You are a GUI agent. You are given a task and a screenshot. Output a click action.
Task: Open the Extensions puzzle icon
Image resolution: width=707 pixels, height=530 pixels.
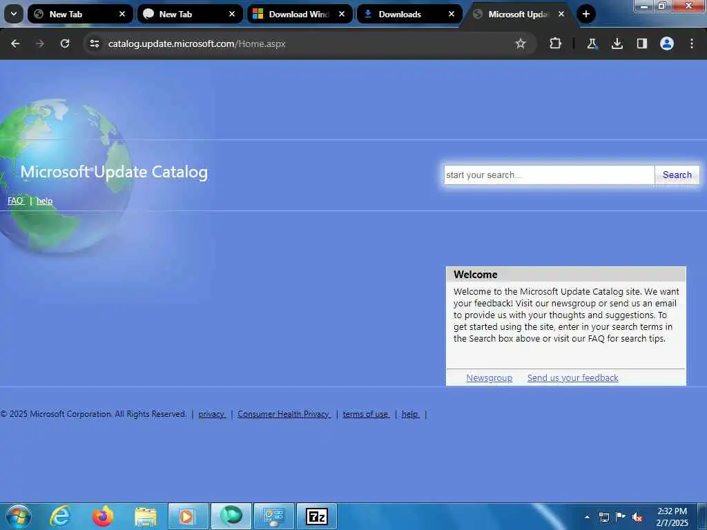pos(556,43)
